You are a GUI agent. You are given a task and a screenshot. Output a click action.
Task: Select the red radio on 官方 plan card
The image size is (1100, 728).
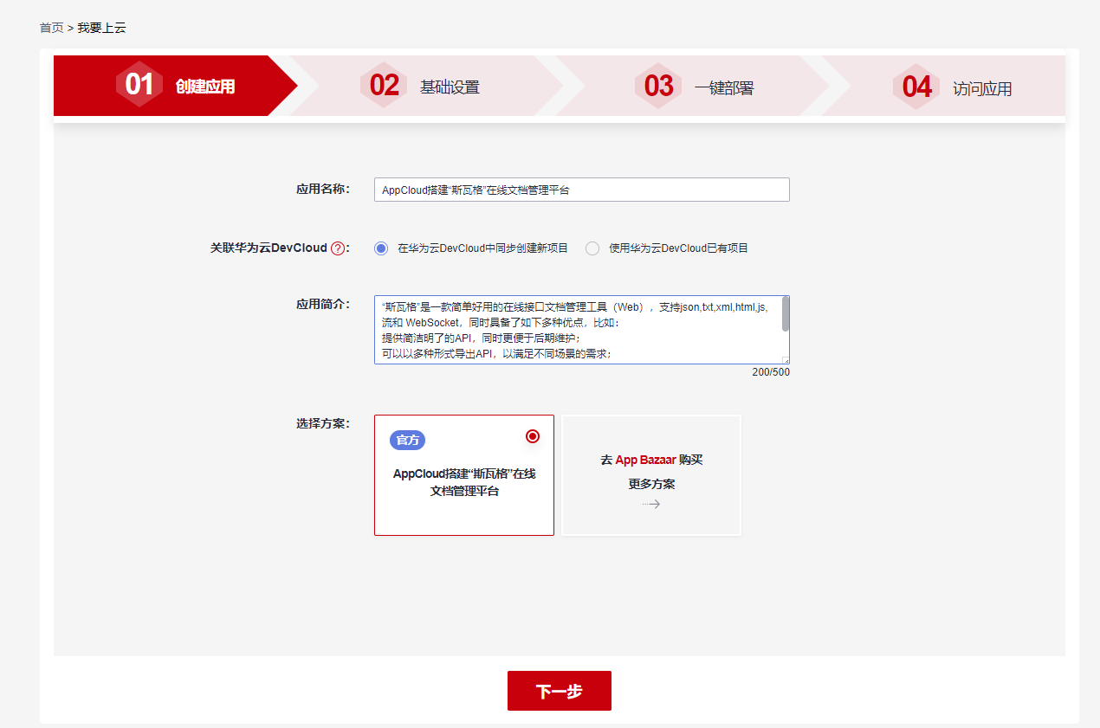533,436
